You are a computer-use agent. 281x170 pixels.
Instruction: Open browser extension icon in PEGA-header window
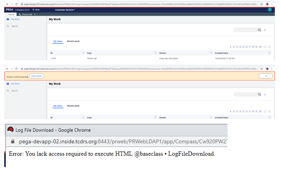click(267, 4)
